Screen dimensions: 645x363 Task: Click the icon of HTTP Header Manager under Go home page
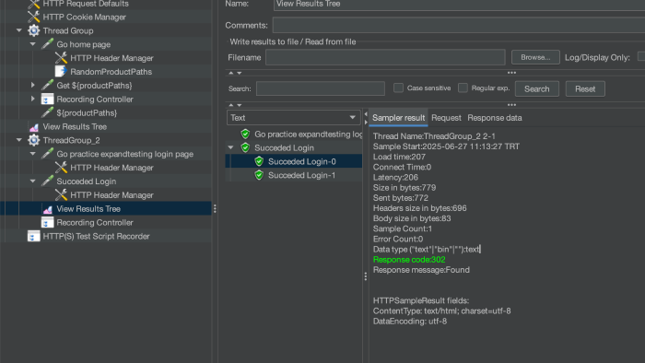coord(61,58)
